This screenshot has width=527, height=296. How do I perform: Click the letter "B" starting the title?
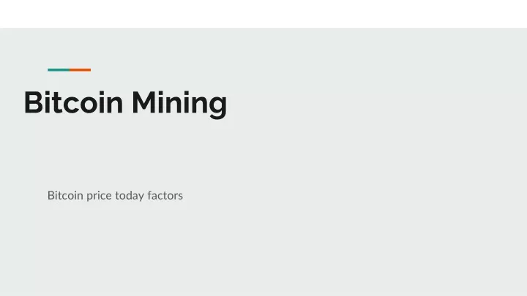(33, 102)
